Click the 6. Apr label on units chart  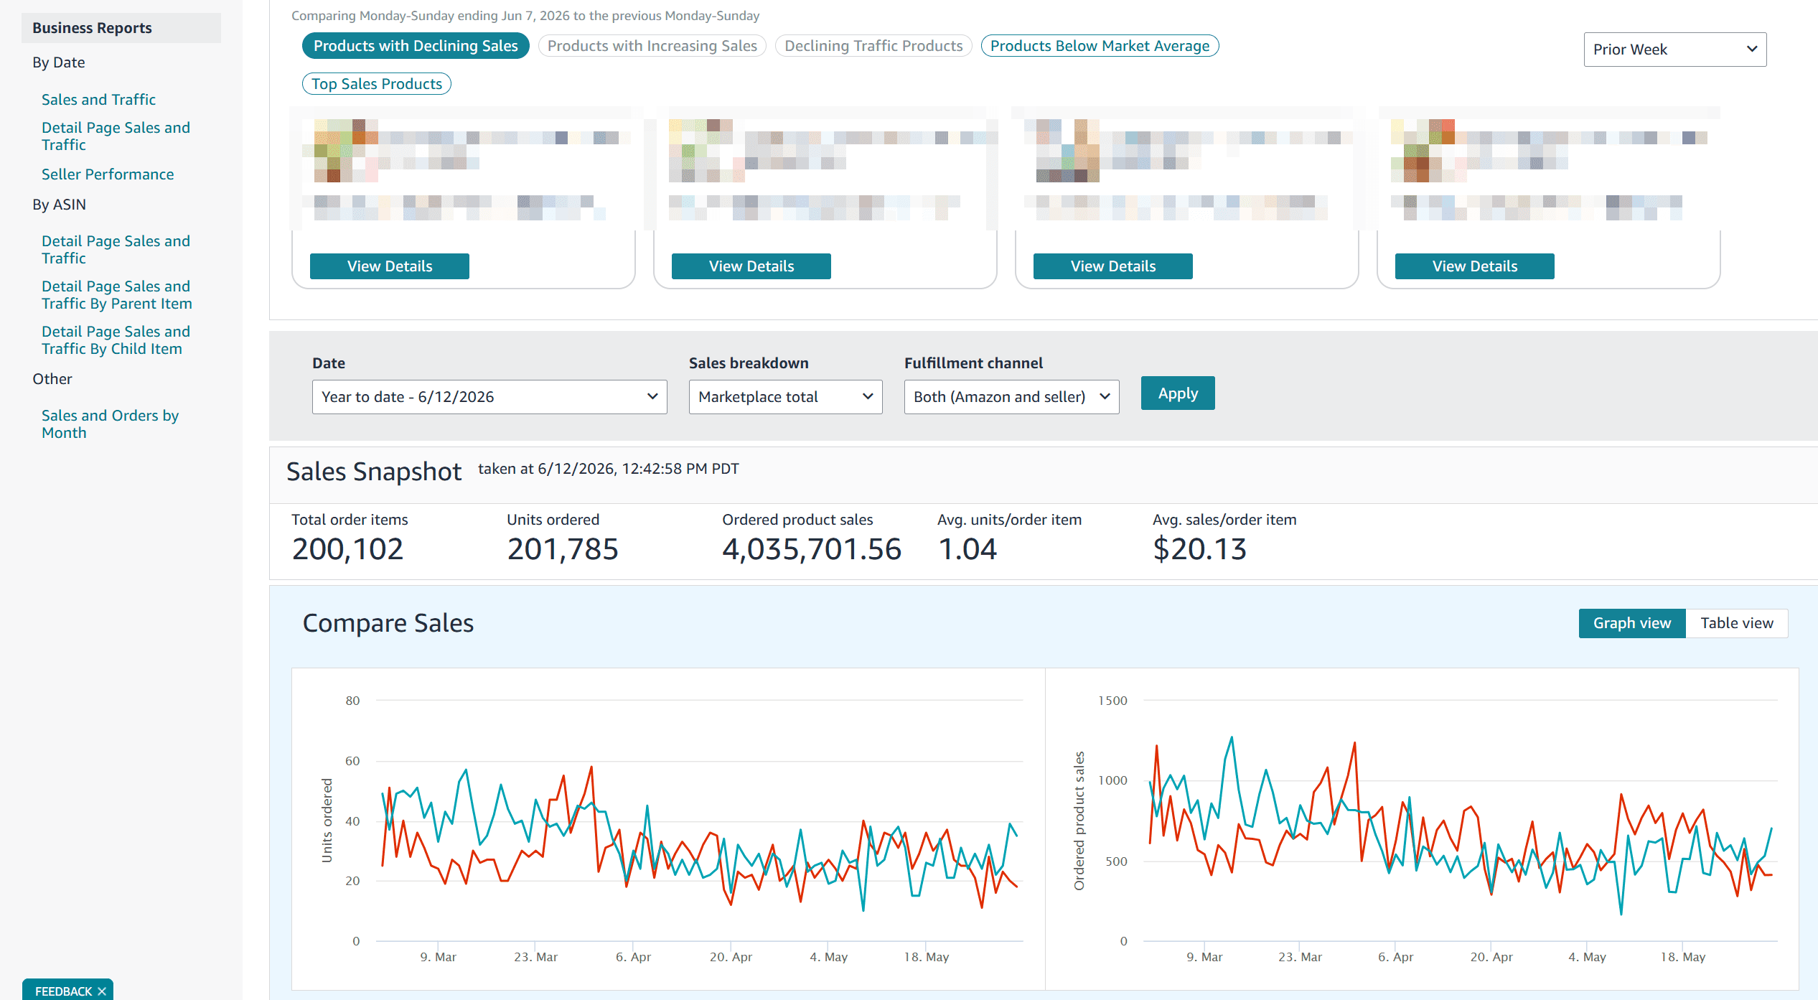(633, 957)
